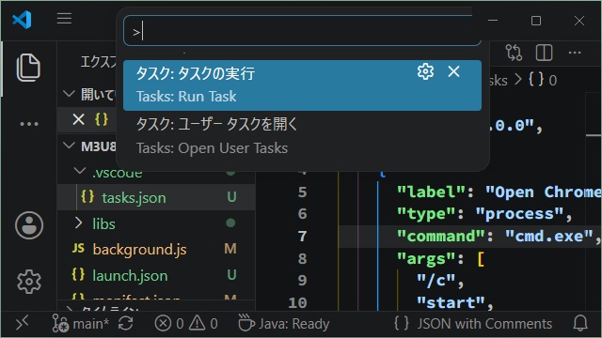The width and height of the screenshot is (602, 338).
Task: Click the "args" key in editor
Action: (x=426, y=259)
